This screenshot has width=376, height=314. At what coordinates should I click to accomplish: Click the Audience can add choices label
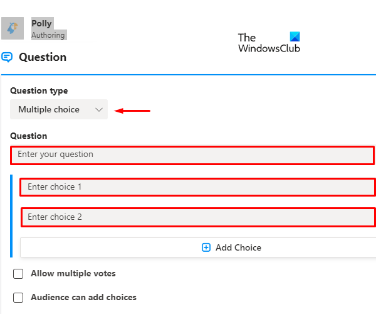point(83,298)
